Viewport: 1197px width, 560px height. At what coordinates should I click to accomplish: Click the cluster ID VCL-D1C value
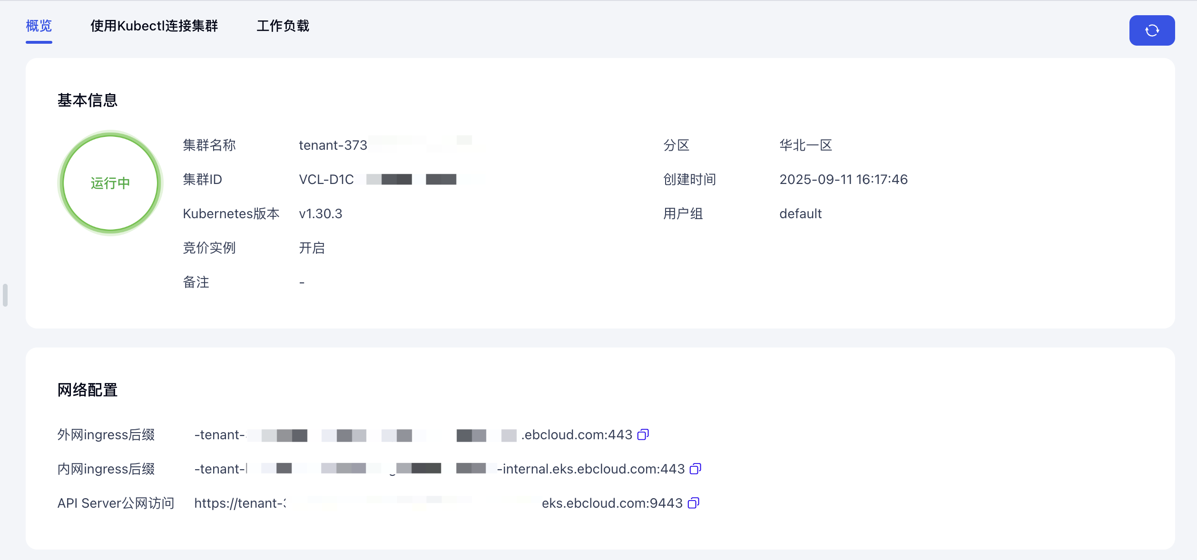tap(326, 179)
